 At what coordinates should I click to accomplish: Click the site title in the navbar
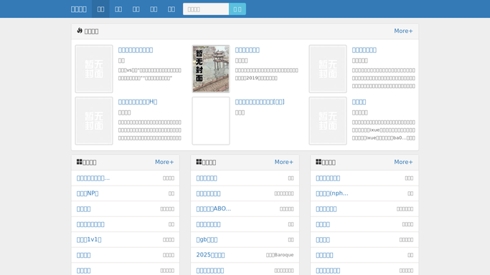click(79, 9)
